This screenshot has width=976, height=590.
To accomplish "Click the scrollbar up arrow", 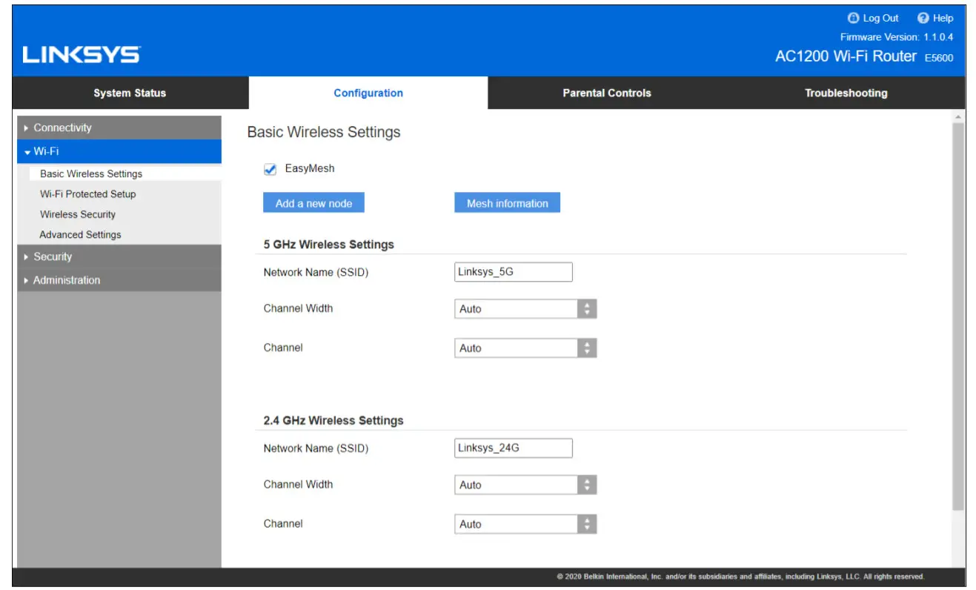I will click(958, 117).
